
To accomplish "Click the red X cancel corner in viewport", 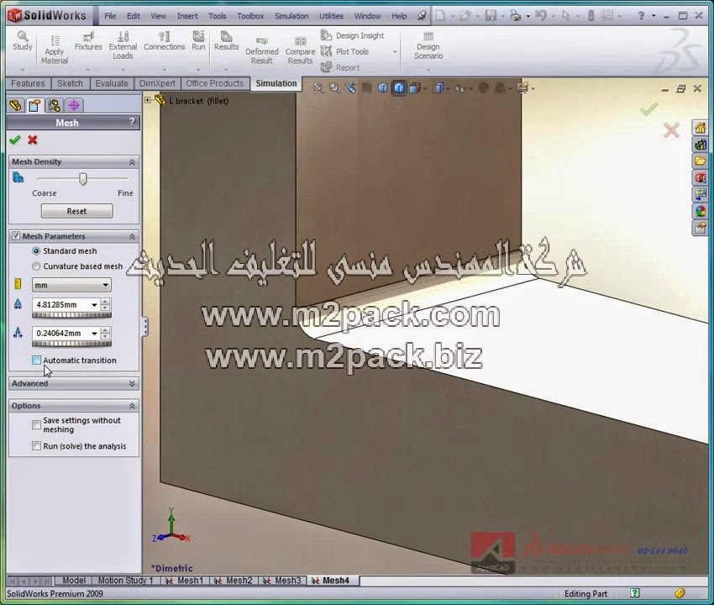I will tap(671, 131).
